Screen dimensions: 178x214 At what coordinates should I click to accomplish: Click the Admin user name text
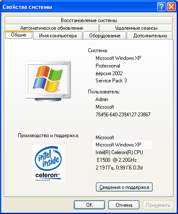[102, 99]
